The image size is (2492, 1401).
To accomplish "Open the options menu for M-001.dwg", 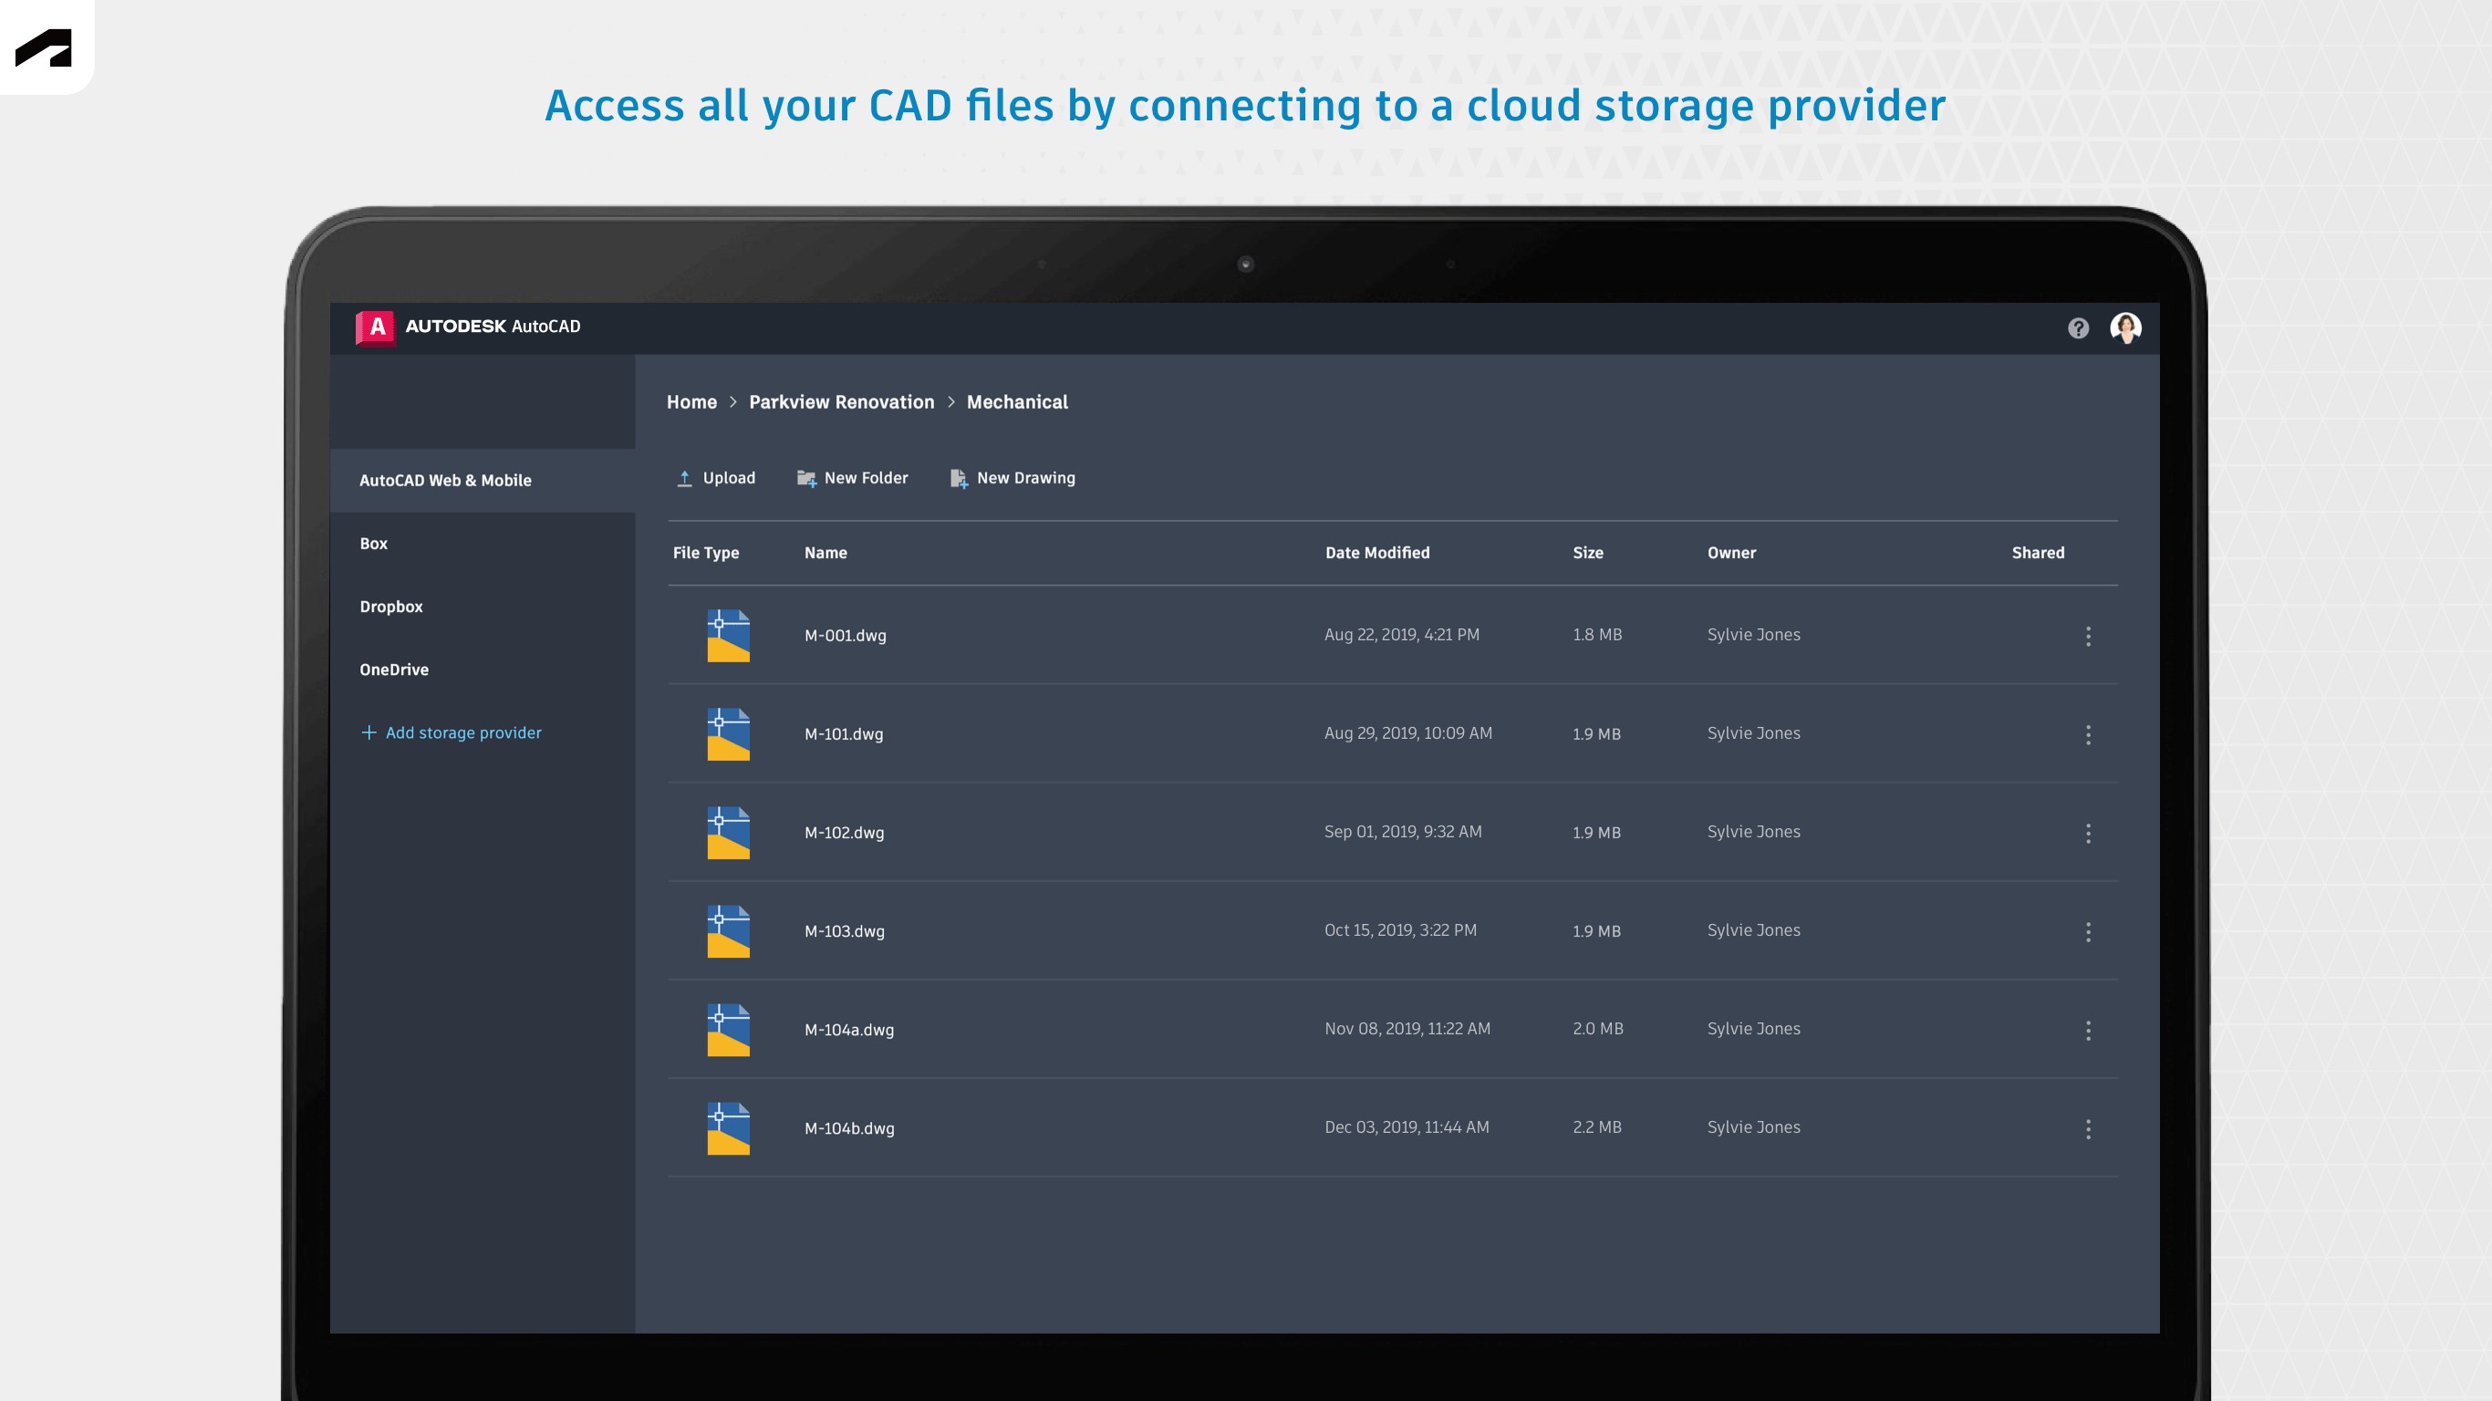I will [x=2089, y=636].
